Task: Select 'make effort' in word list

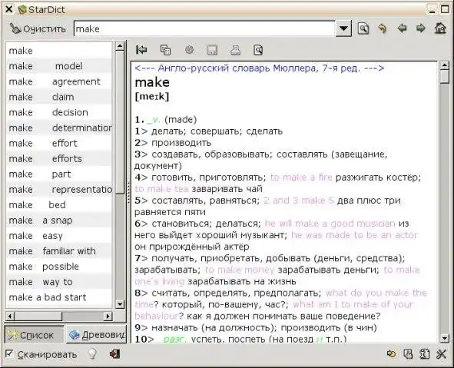Action: [x=59, y=143]
